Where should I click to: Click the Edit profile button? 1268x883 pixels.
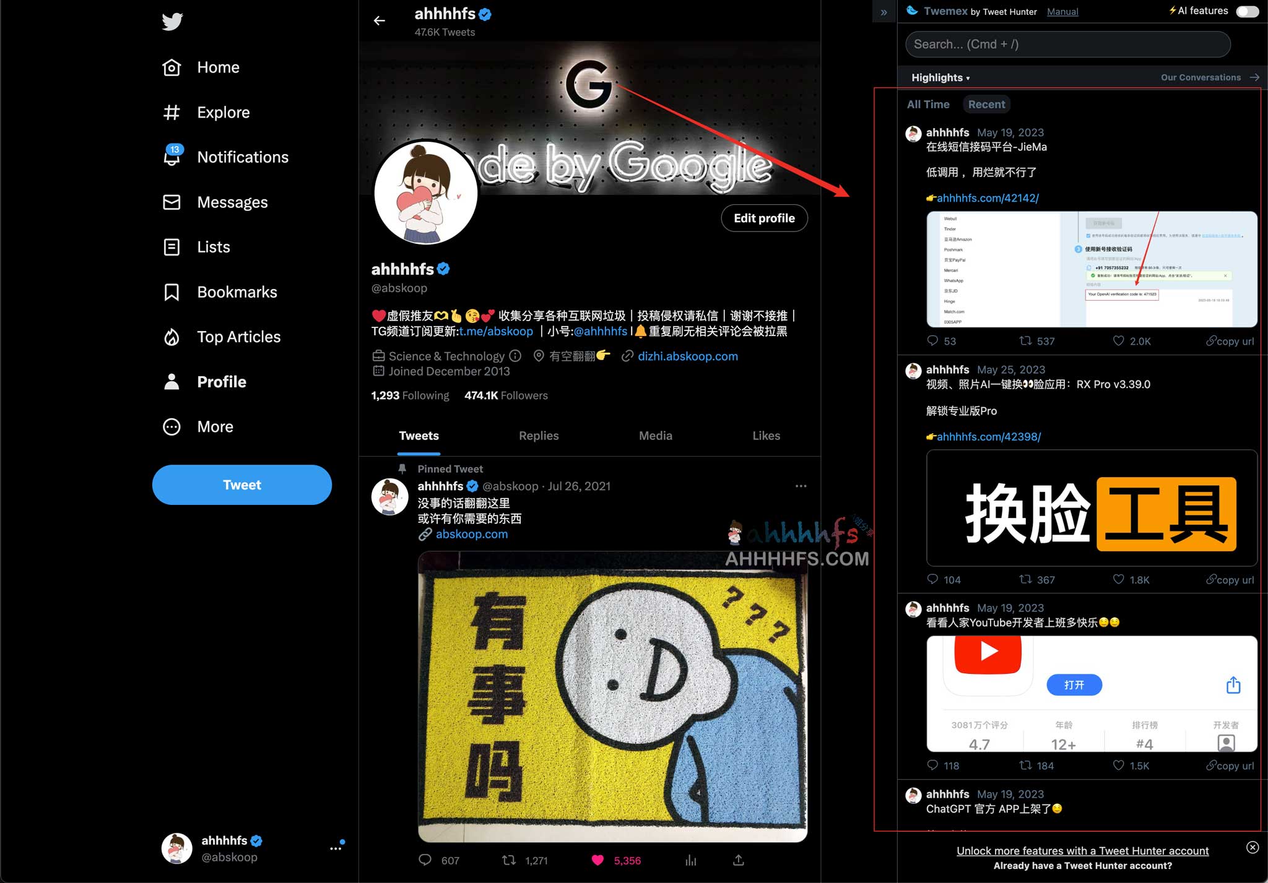coord(764,218)
